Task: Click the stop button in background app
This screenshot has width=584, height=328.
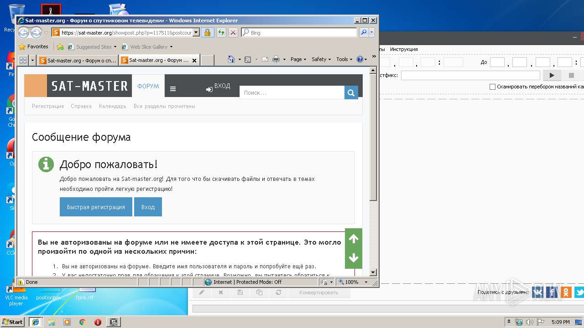Action: pyautogui.click(x=571, y=75)
